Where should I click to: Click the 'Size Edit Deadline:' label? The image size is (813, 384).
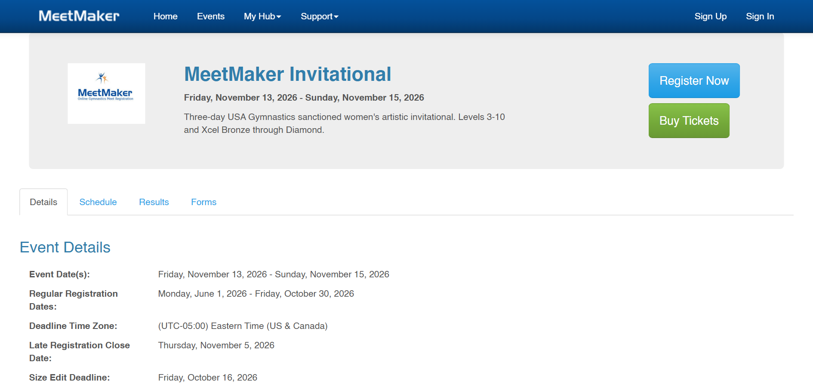[x=70, y=378]
